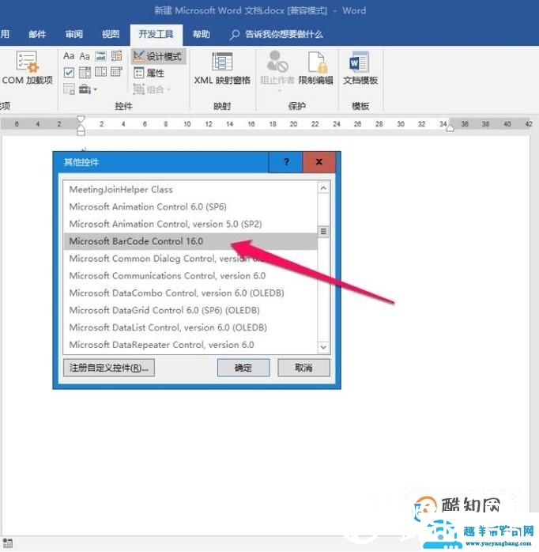Insert Plain Text content control
539x552 pixels.
coord(85,56)
